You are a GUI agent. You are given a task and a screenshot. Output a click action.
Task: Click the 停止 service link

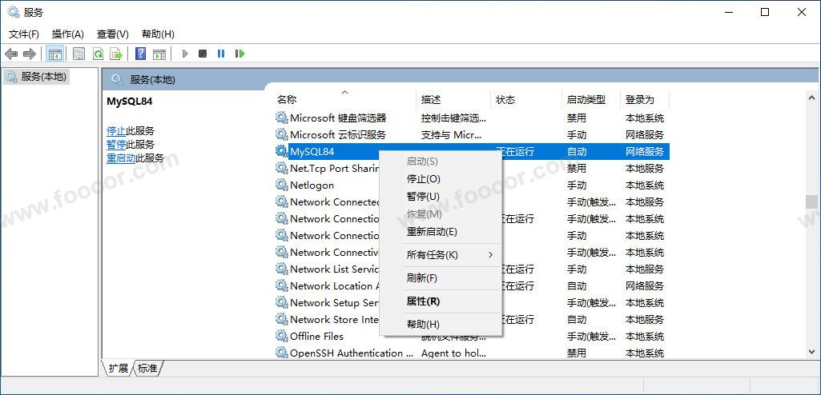point(116,131)
